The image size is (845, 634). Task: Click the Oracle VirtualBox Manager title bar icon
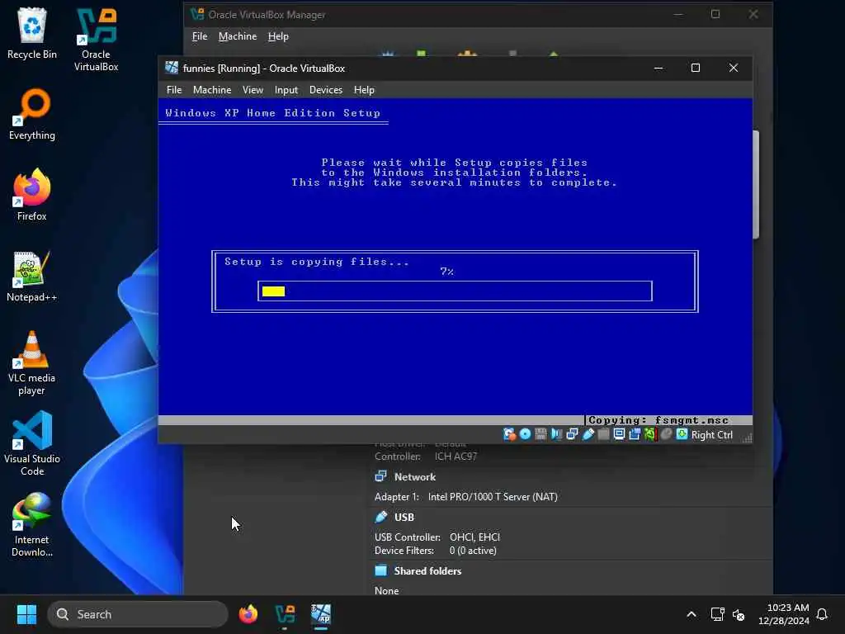click(197, 15)
